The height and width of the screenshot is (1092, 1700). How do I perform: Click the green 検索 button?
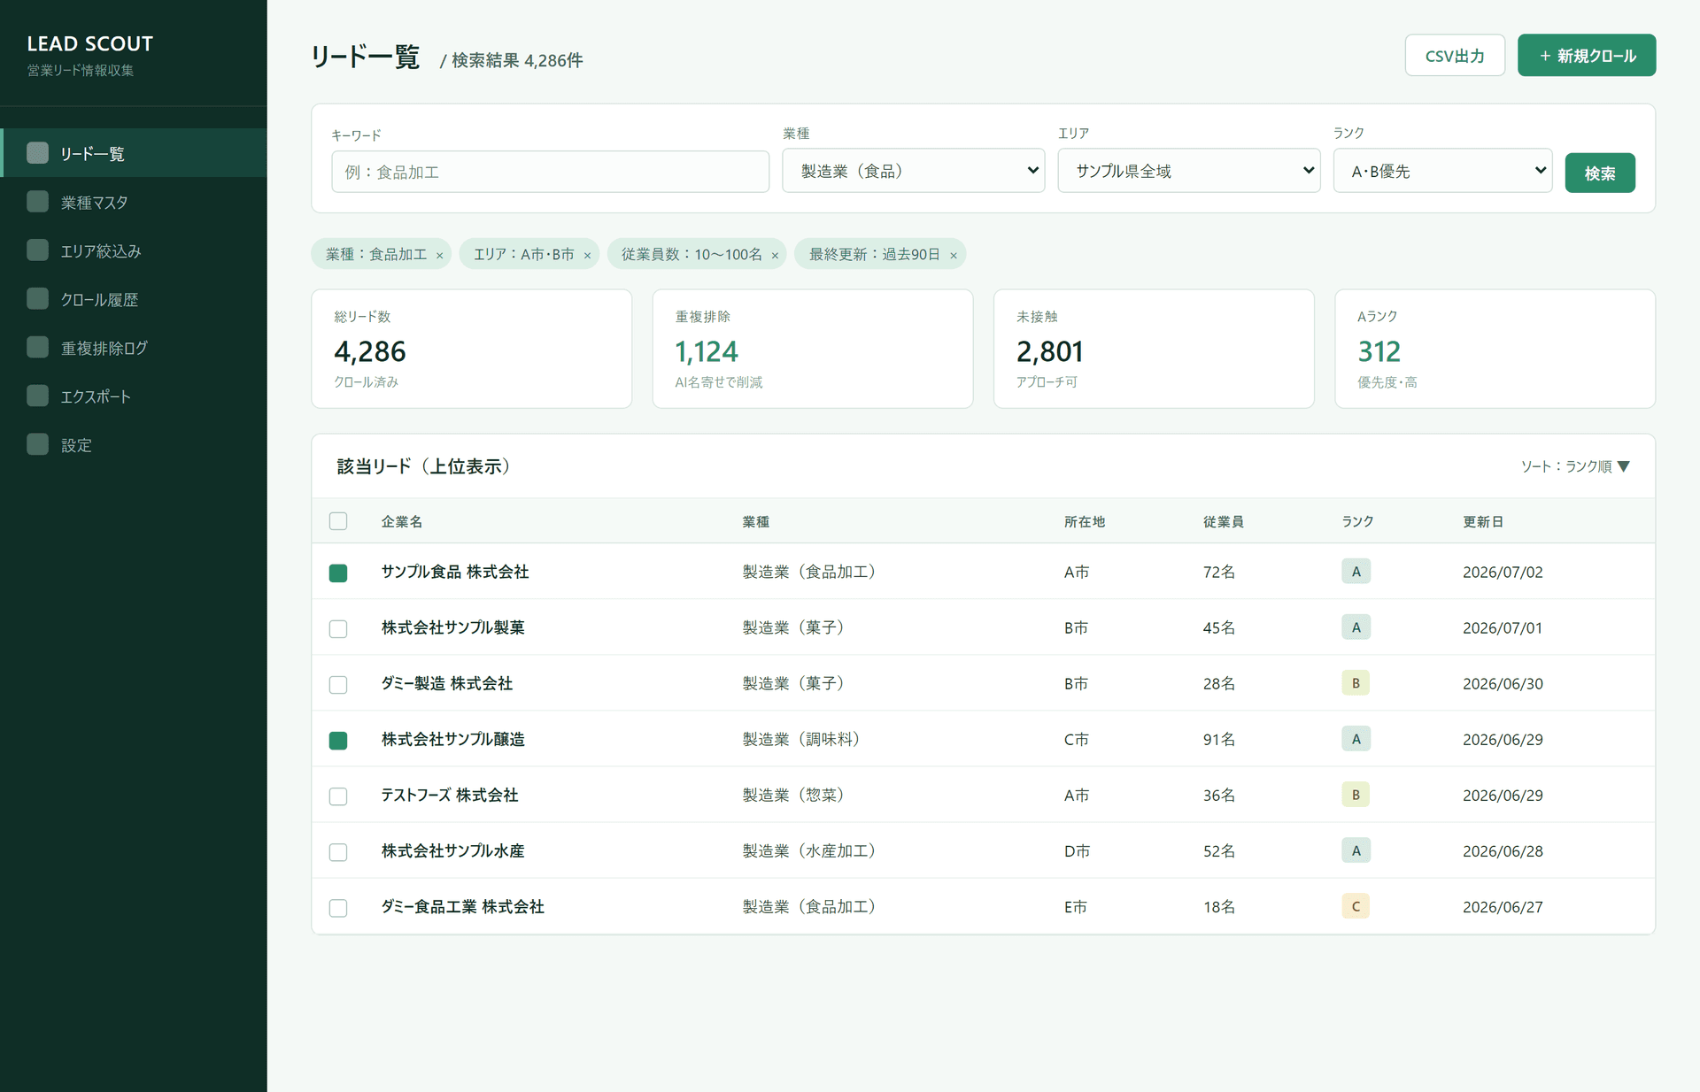coord(1600,173)
